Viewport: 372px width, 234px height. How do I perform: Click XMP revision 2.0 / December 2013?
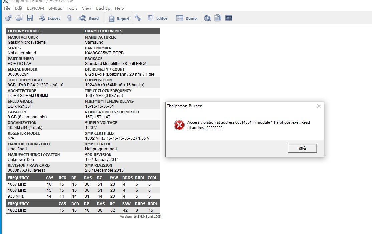[105, 170]
